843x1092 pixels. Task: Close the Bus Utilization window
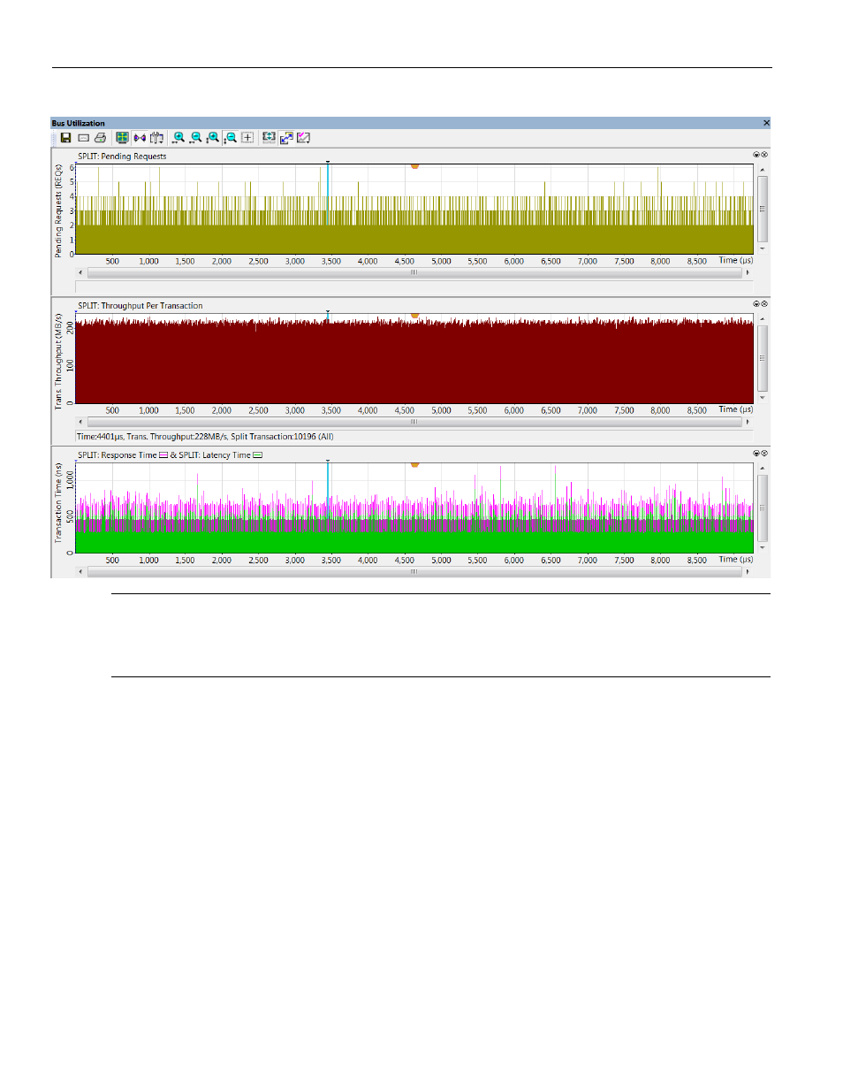tap(766, 123)
